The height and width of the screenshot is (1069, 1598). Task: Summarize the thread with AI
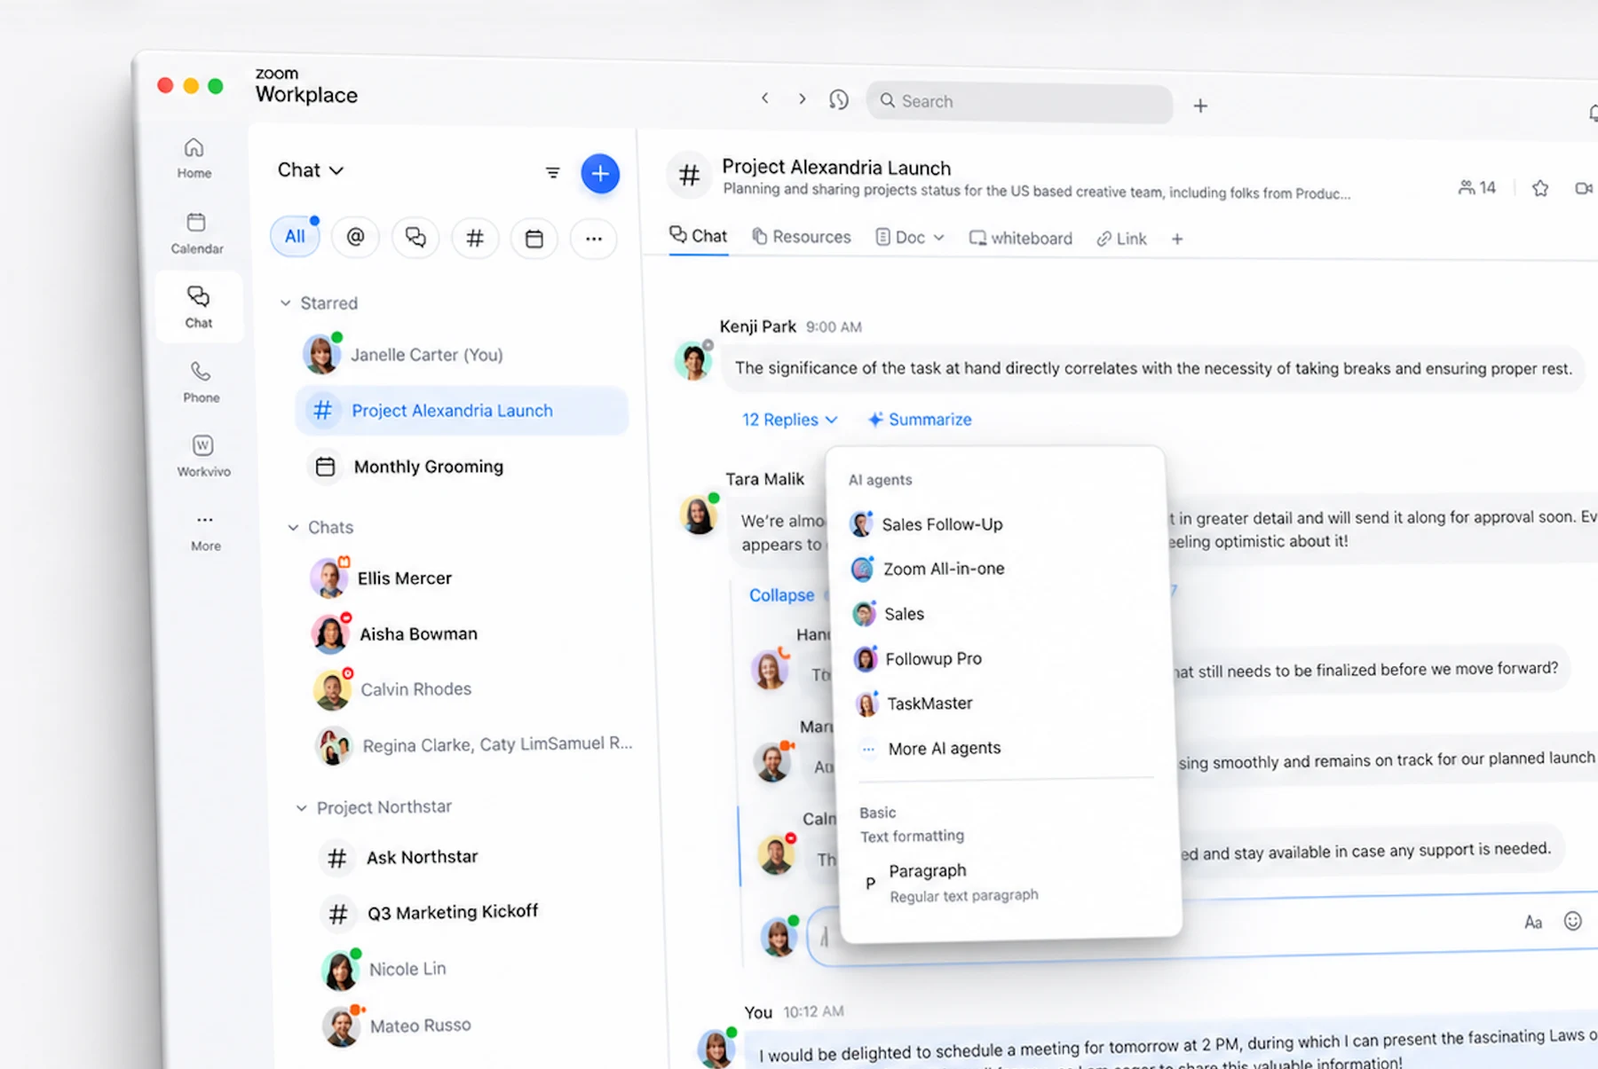tap(920, 420)
